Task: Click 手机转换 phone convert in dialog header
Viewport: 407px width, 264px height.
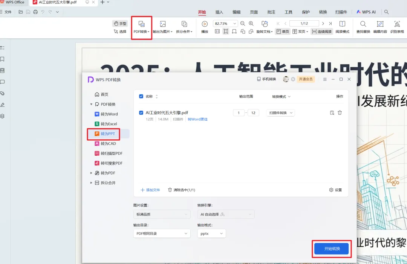Action: click(x=266, y=79)
